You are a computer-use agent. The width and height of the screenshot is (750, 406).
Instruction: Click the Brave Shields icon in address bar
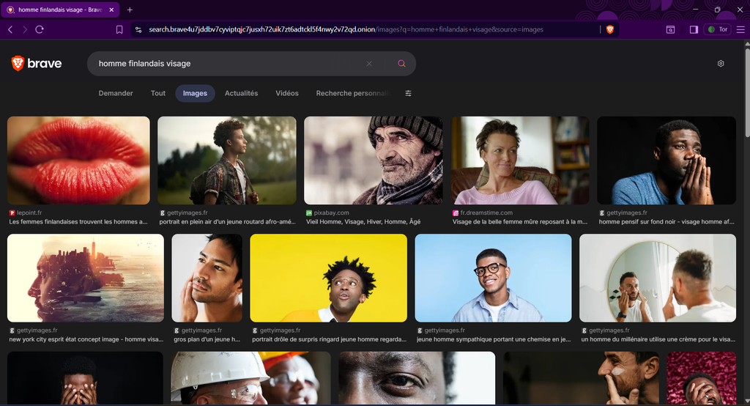pyautogui.click(x=609, y=29)
